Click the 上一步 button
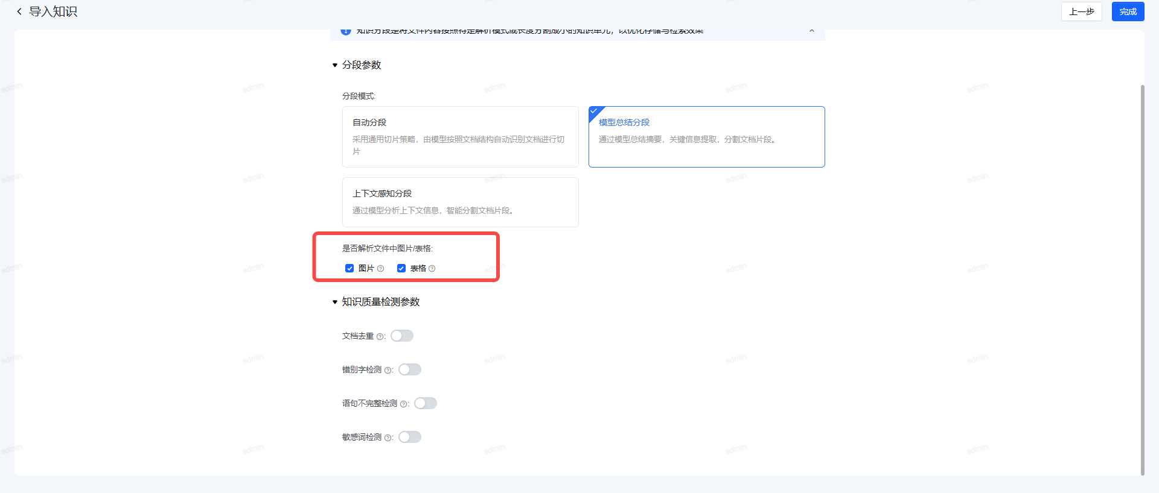 [x=1082, y=11]
